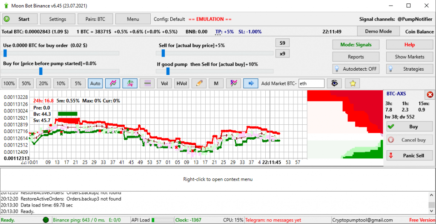Screen dimensions: 436x224
Task: Click the BTC-AXS market title
Action: pyautogui.click(x=396, y=94)
